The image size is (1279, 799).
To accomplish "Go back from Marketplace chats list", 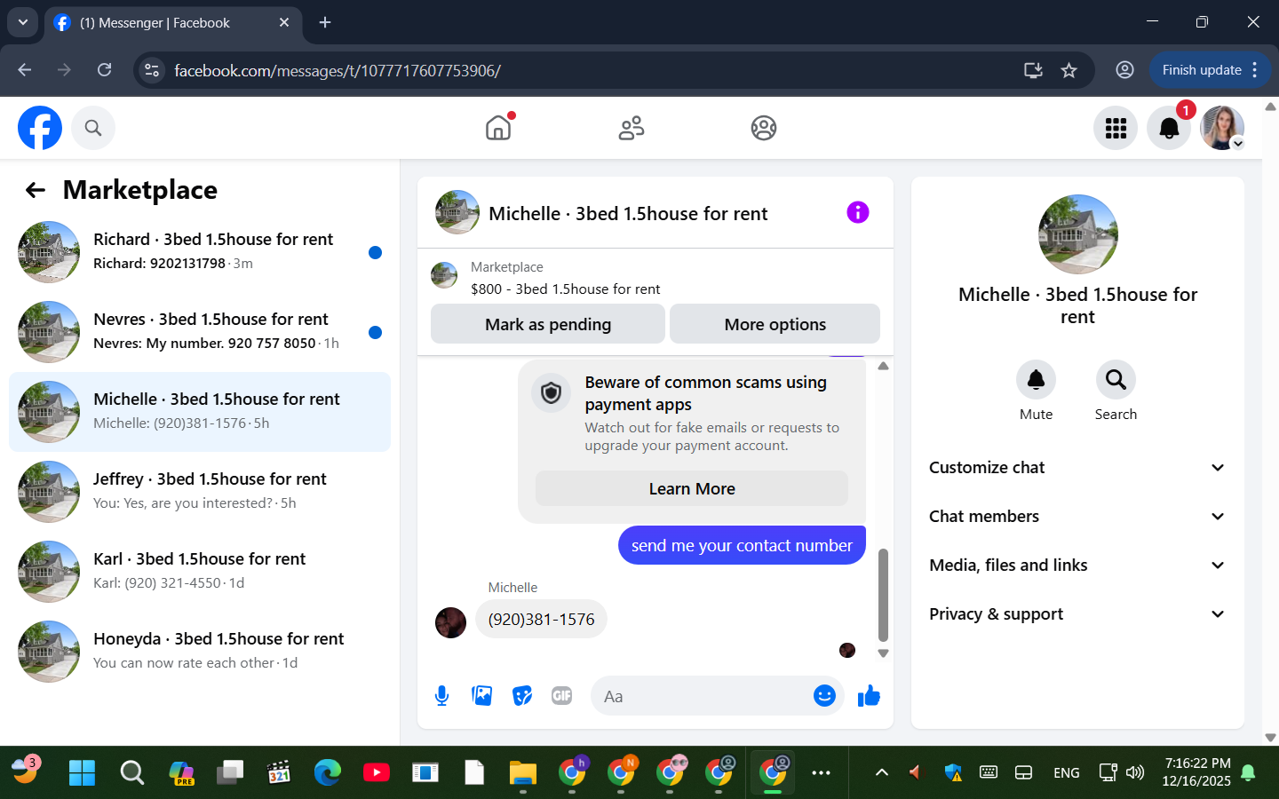I will point(36,190).
